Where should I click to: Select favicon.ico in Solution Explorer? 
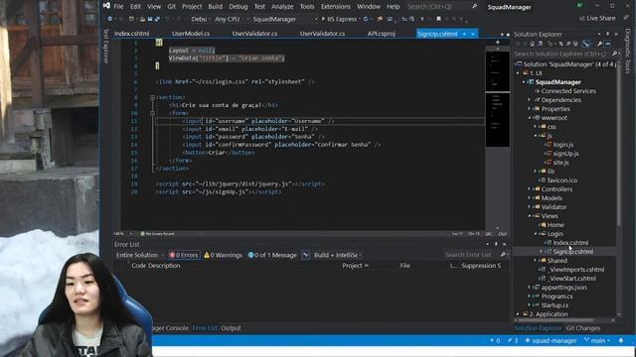[x=561, y=180]
